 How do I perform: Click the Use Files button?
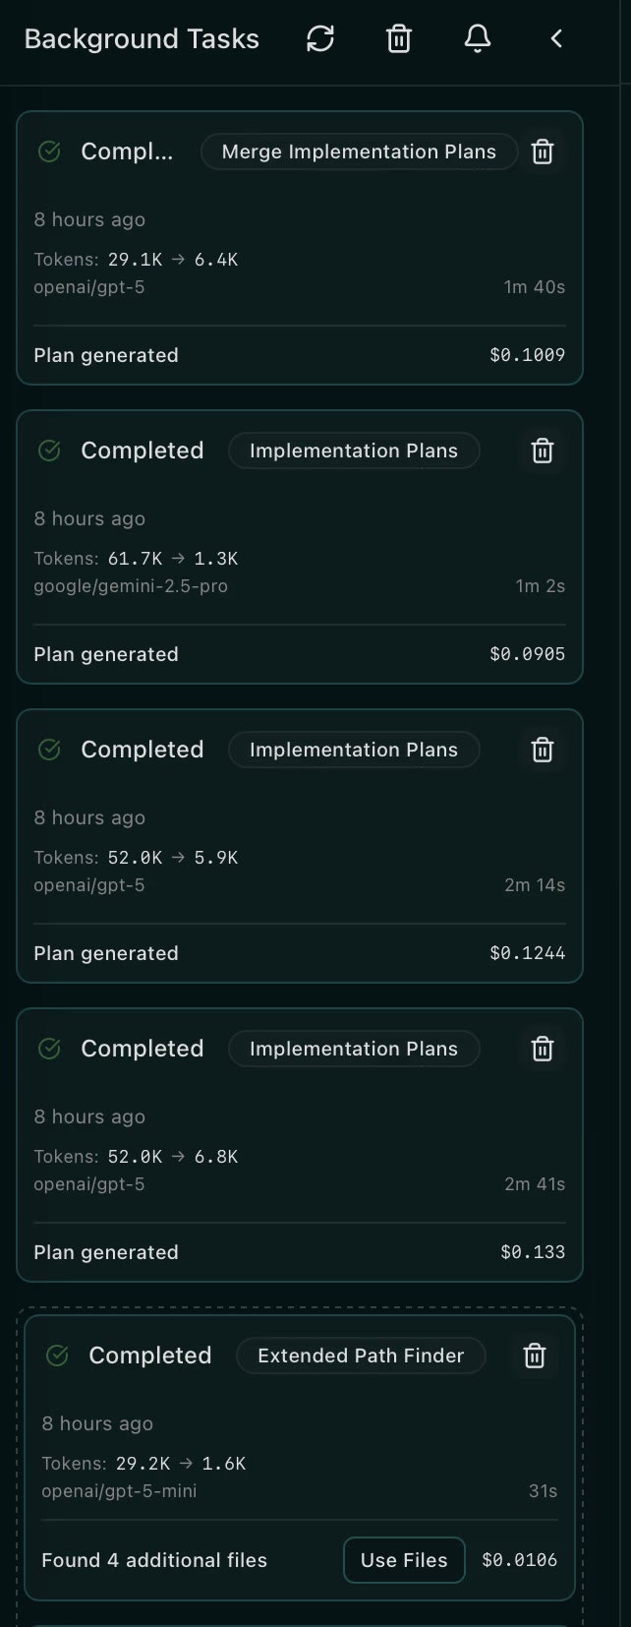pos(404,1560)
